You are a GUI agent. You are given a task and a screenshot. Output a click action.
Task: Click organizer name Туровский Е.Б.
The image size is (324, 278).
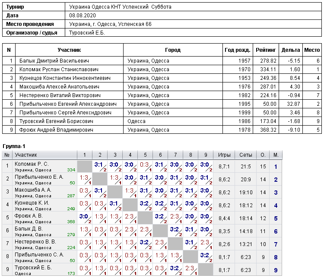point(87,33)
